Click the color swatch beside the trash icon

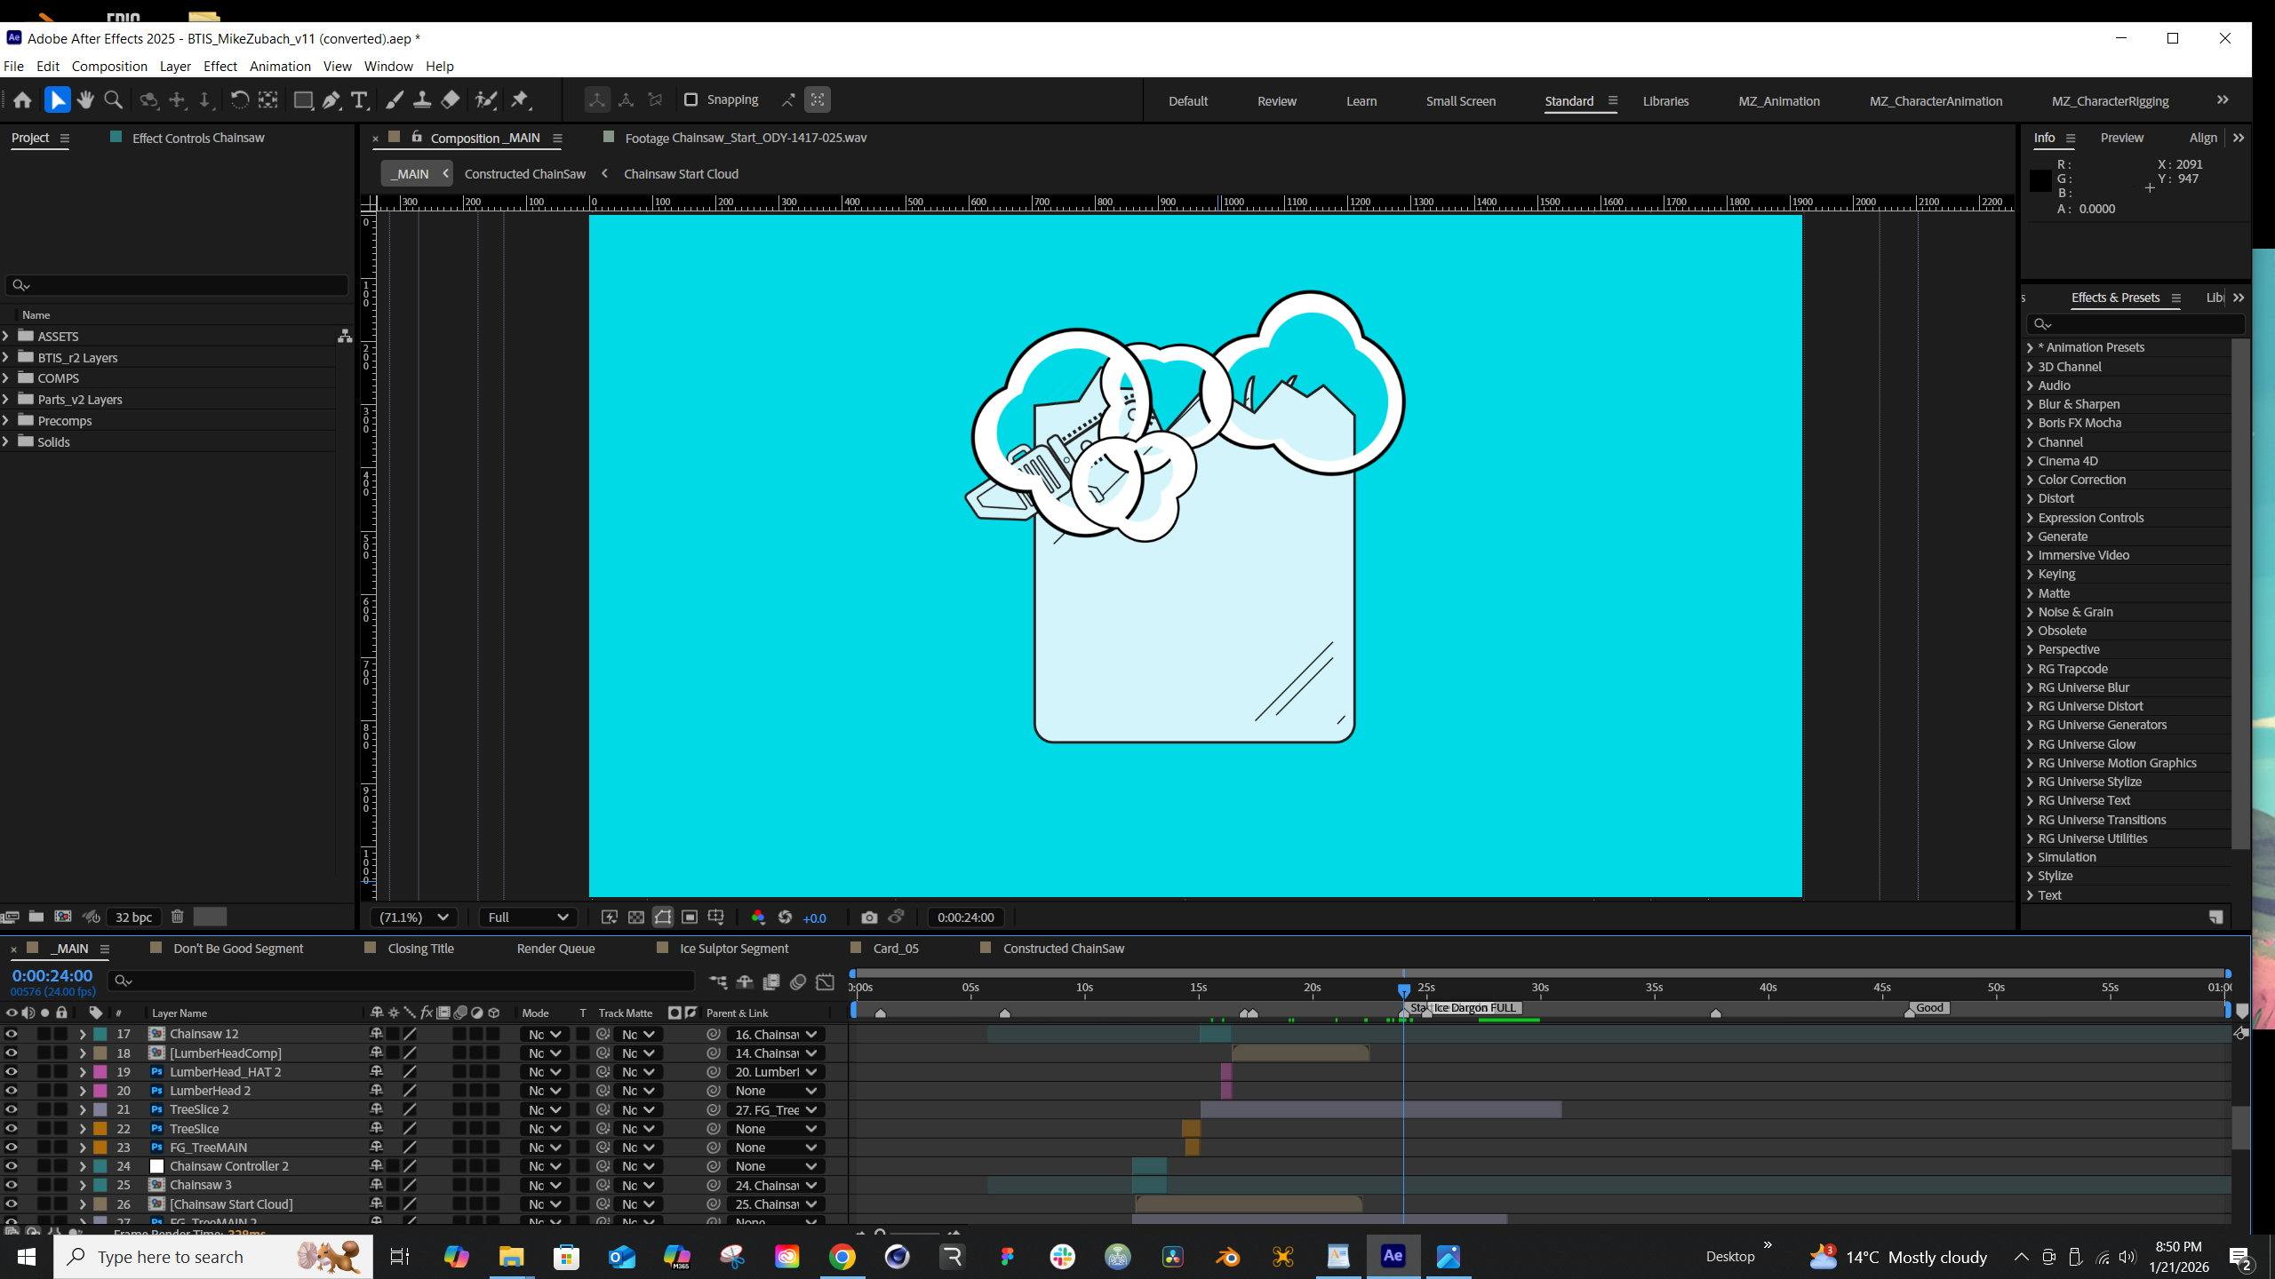(x=210, y=917)
